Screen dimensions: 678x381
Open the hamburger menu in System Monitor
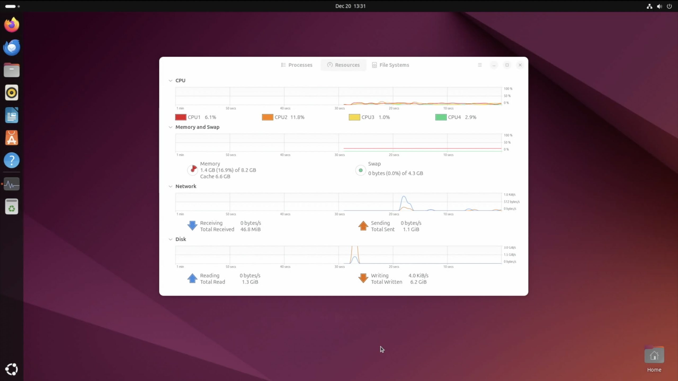(480, 65)
